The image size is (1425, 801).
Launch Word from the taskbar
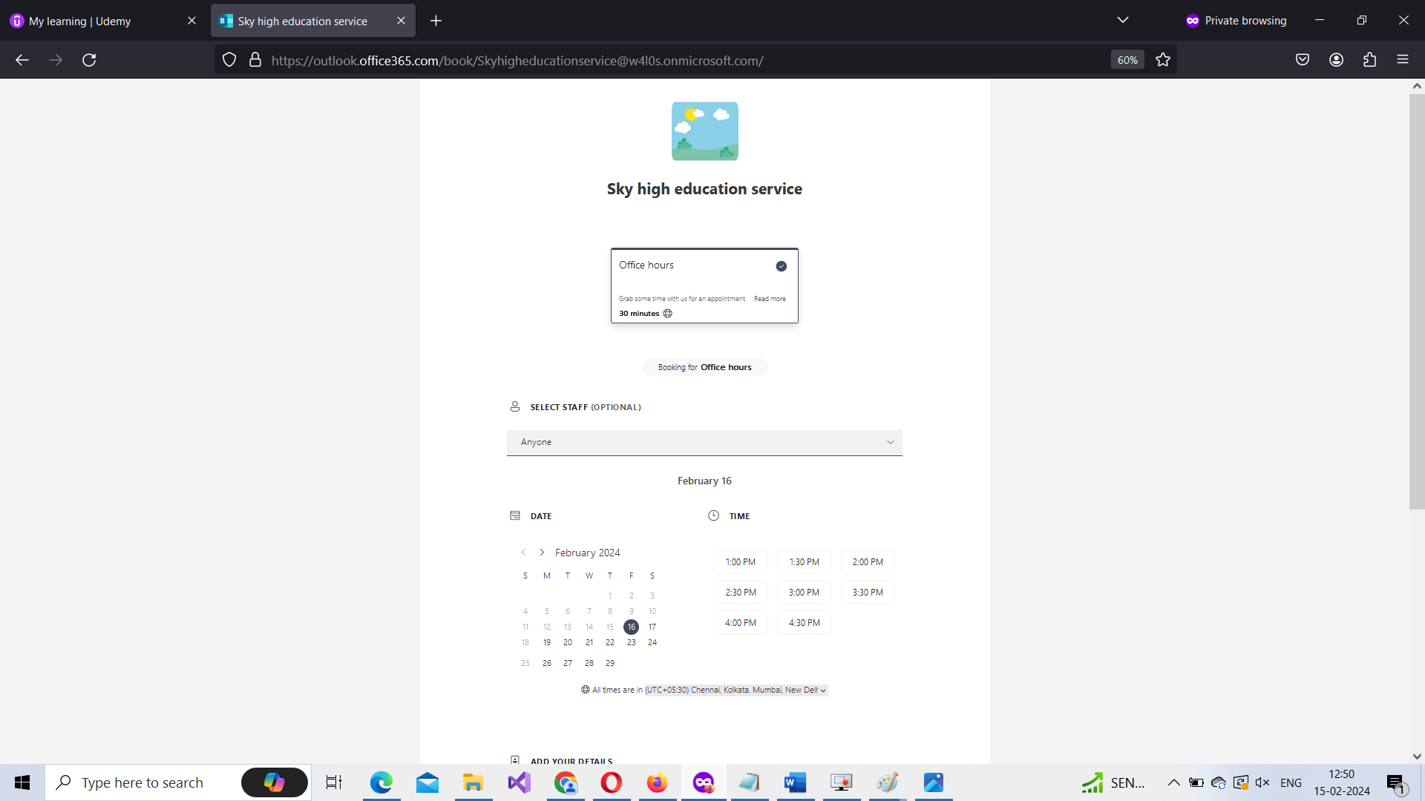pos(795,782)
